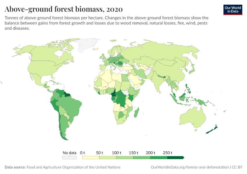Click the '200 t' legend label
This screenshot has width=247, height=174.
tap(151, 153)
